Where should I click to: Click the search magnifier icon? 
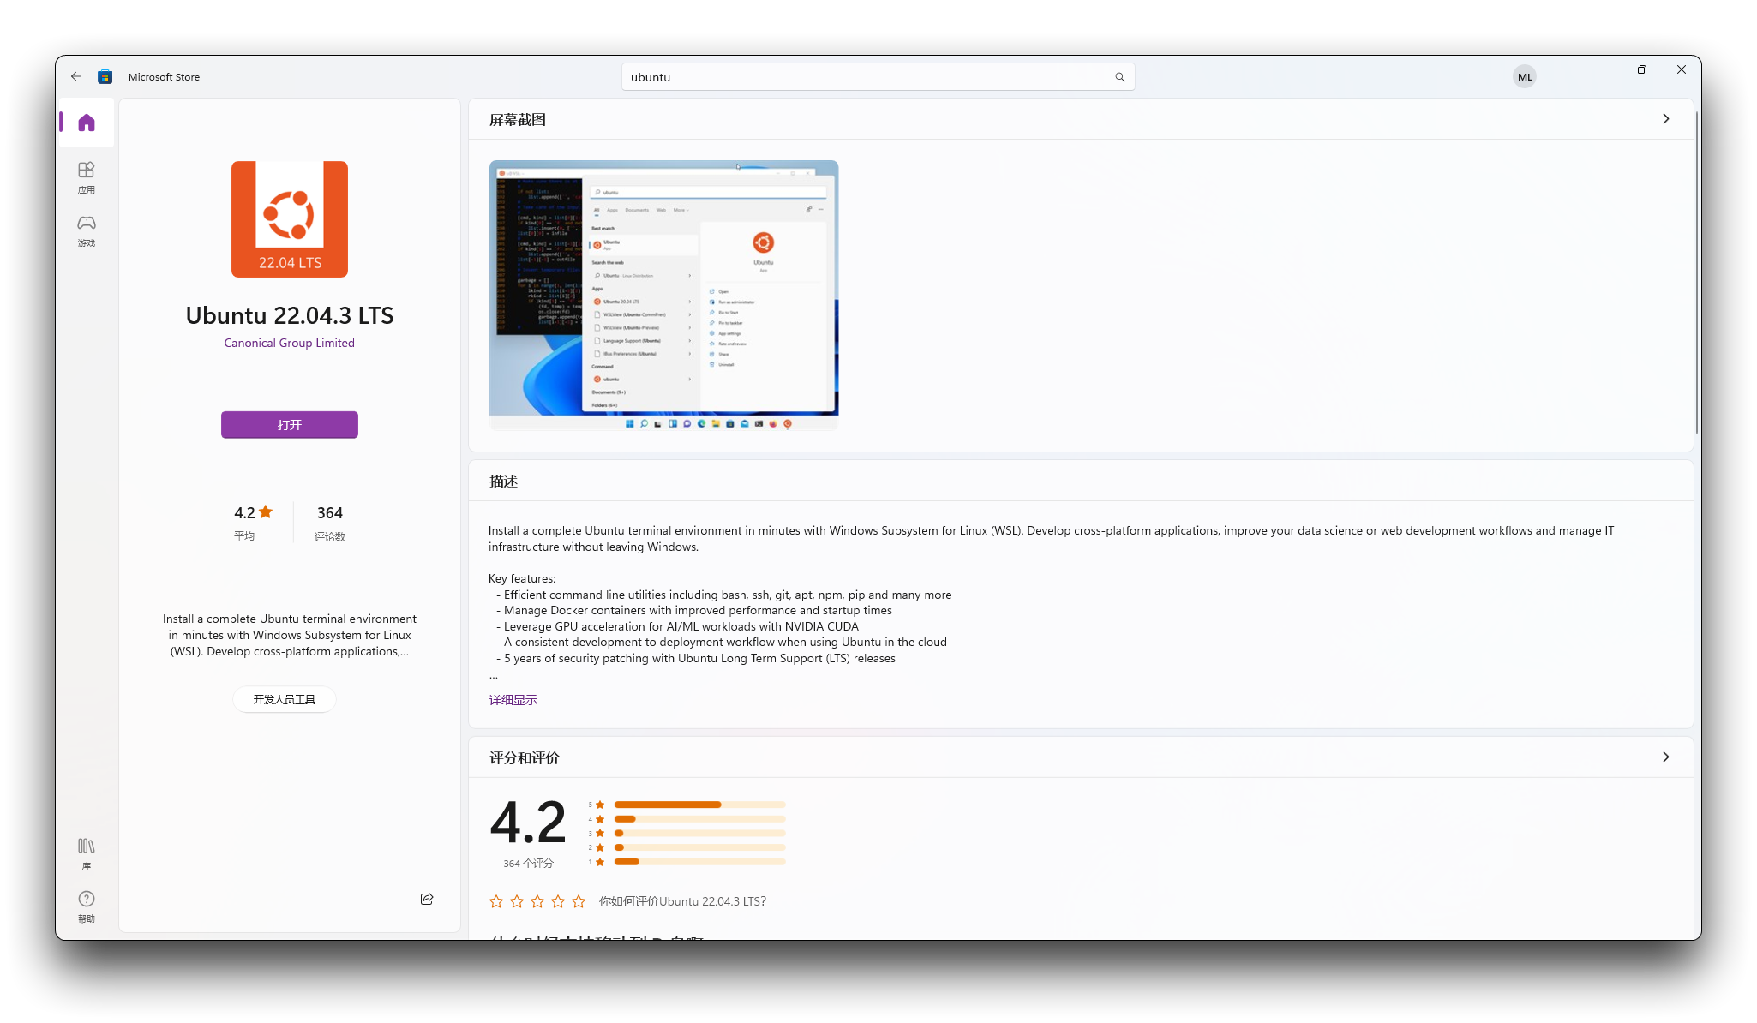1119,77
